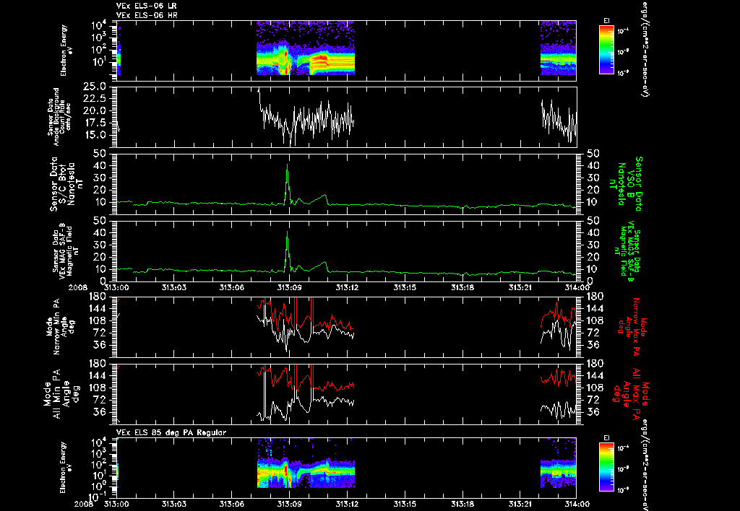The width and height of the screenshot is (740, 511).
Task: Click "313:06" on the bottommost time axis
Action: (x=232, y=504)
